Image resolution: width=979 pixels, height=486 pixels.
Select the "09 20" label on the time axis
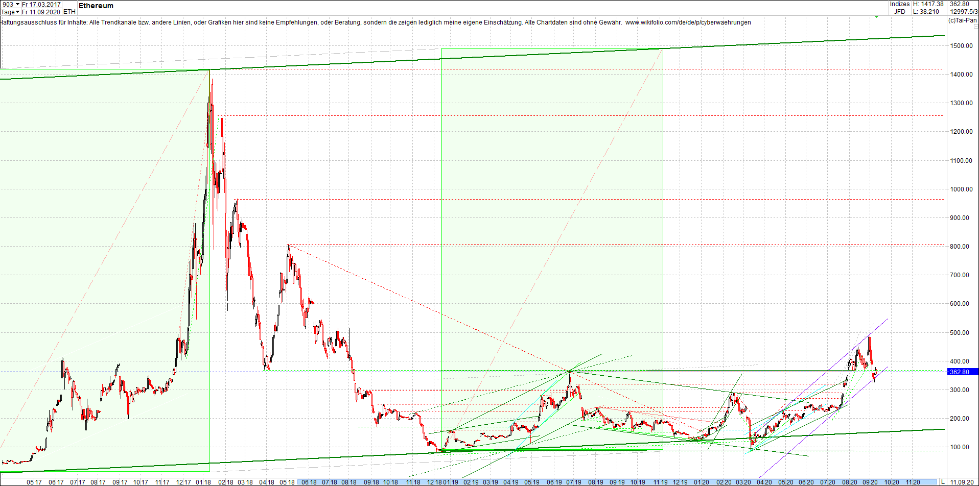click(870, 481)
